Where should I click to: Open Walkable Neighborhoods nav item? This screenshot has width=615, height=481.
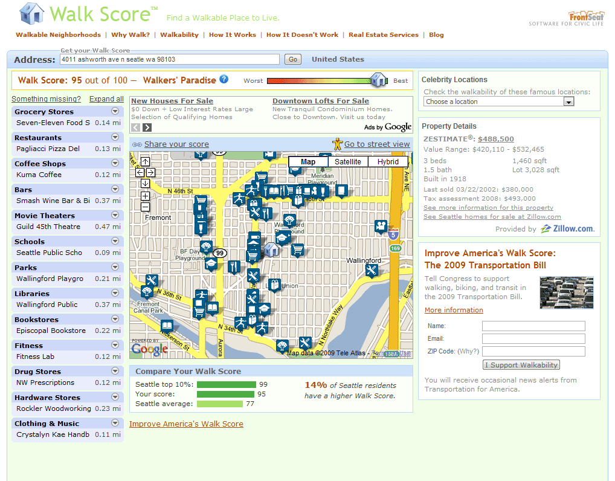(x=58, y=35)
